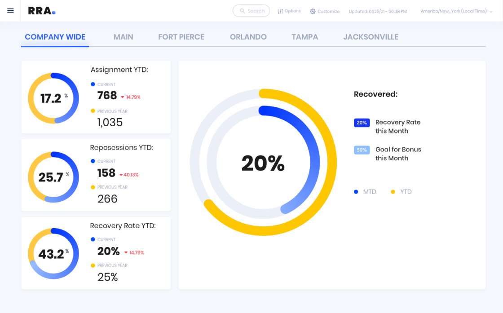Viewport: 503px width, 313px height.
Task: Switch to the Jacksonville tab
Action: tap(371, 37)
